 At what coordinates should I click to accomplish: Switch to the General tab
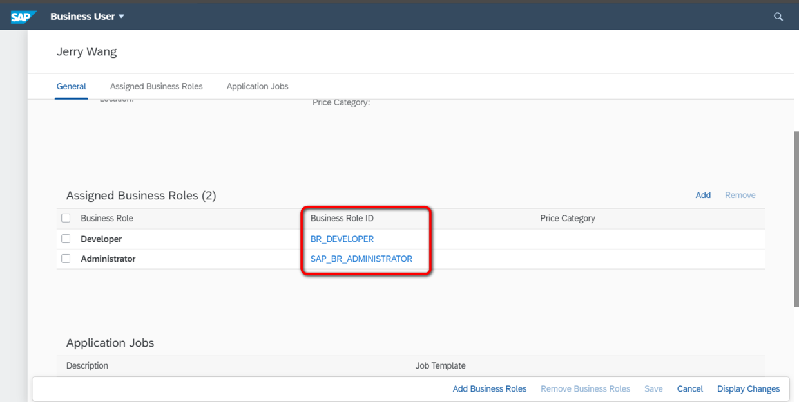pos(71,86)
